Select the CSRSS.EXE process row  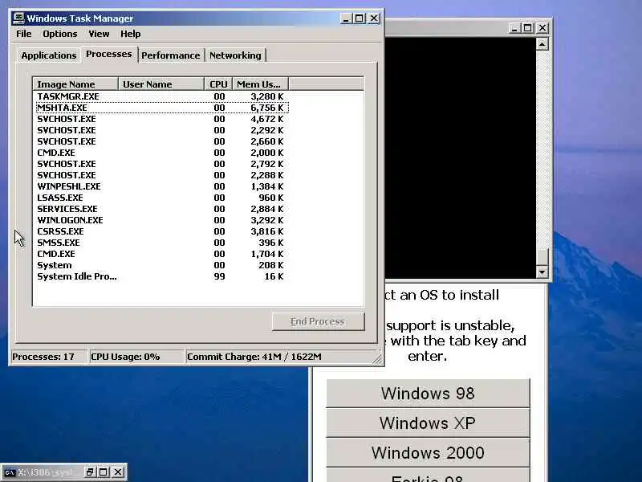pos(162,231)
